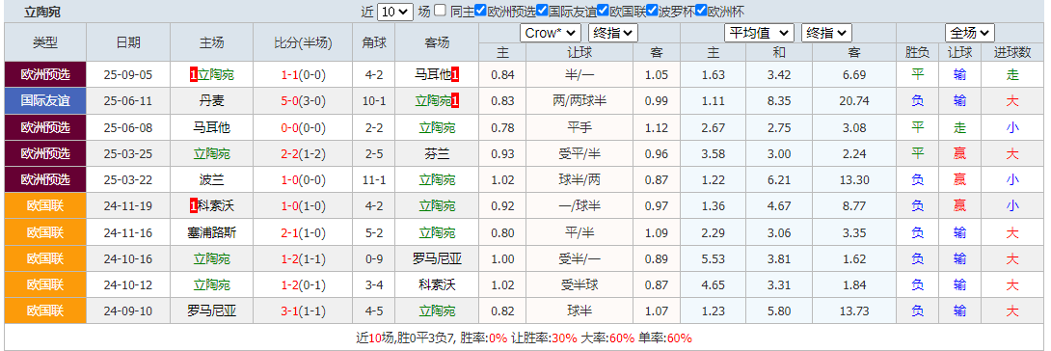The height and width of the screenshot is (351, 1051).
Task: Click the home odds 5.53
Action: coord(714,258)
